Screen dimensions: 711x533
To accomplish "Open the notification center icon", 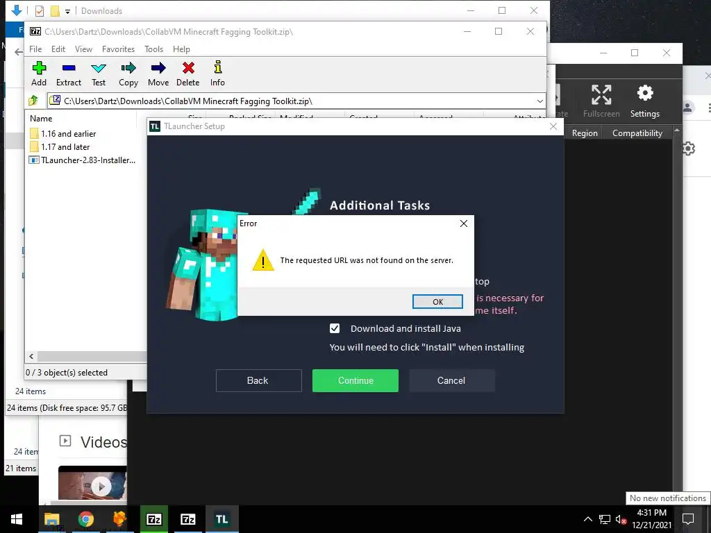I will click(688, 519).
